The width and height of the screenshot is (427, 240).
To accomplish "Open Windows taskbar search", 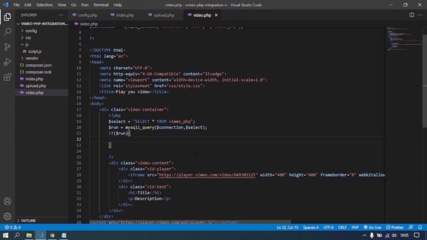I will [17, 235].
